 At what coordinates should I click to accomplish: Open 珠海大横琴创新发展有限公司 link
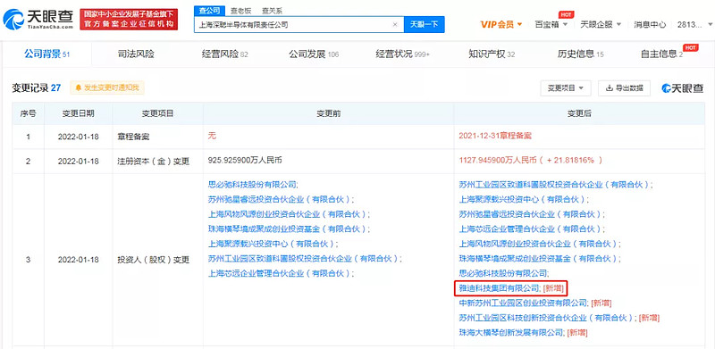point(511,333)
